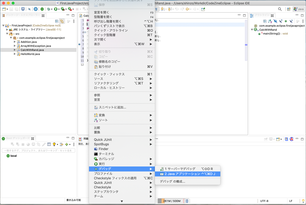
Task: Toggle Hide Fields in Outline view
Action: (275, 21)
